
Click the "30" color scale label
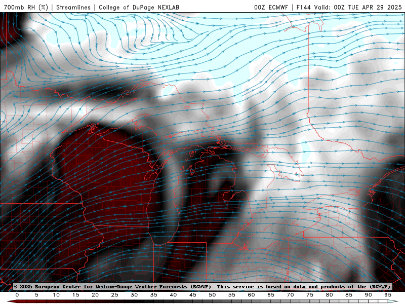tap(134, 295)
